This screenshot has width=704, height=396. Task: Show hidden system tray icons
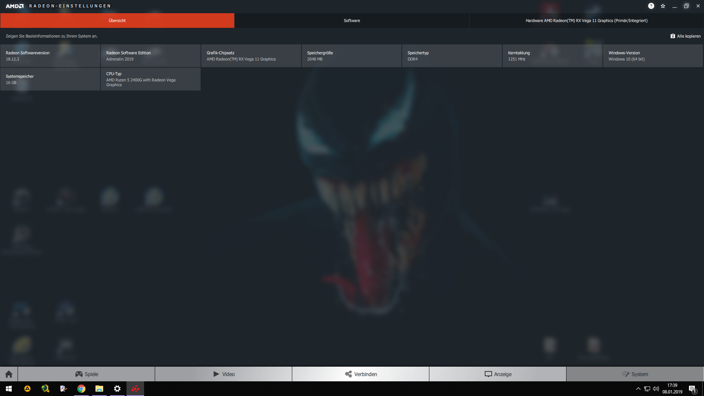point(638,389)
